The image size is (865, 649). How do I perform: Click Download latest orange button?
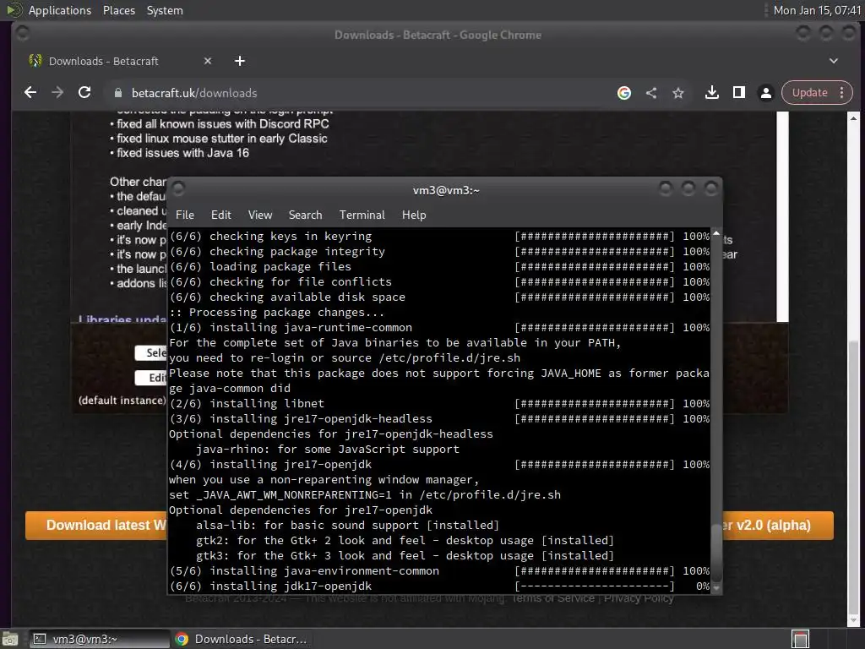[x=96, y=526]
